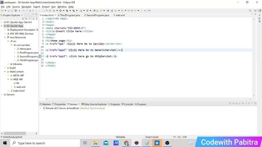Switch to the Data Source Explorer tab
Viewport: 262px width, 147px height.
pos(95,105)
